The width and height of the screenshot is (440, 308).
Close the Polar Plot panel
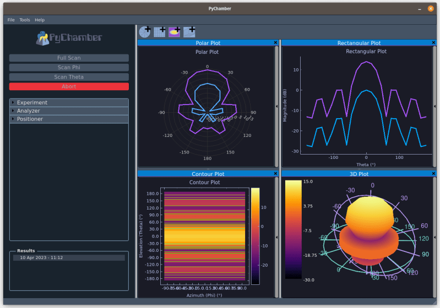pos(275,42)
